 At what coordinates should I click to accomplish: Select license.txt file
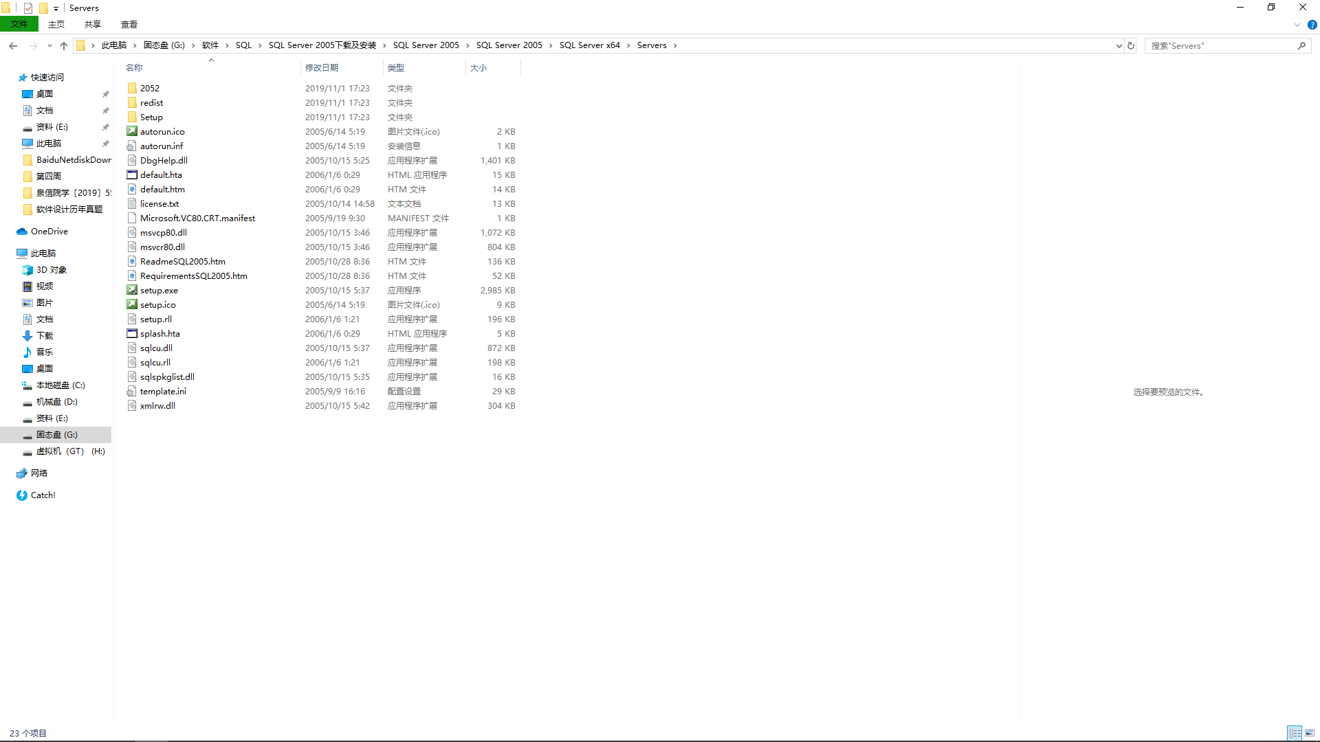pyautogui.click(x=159, y=203)
